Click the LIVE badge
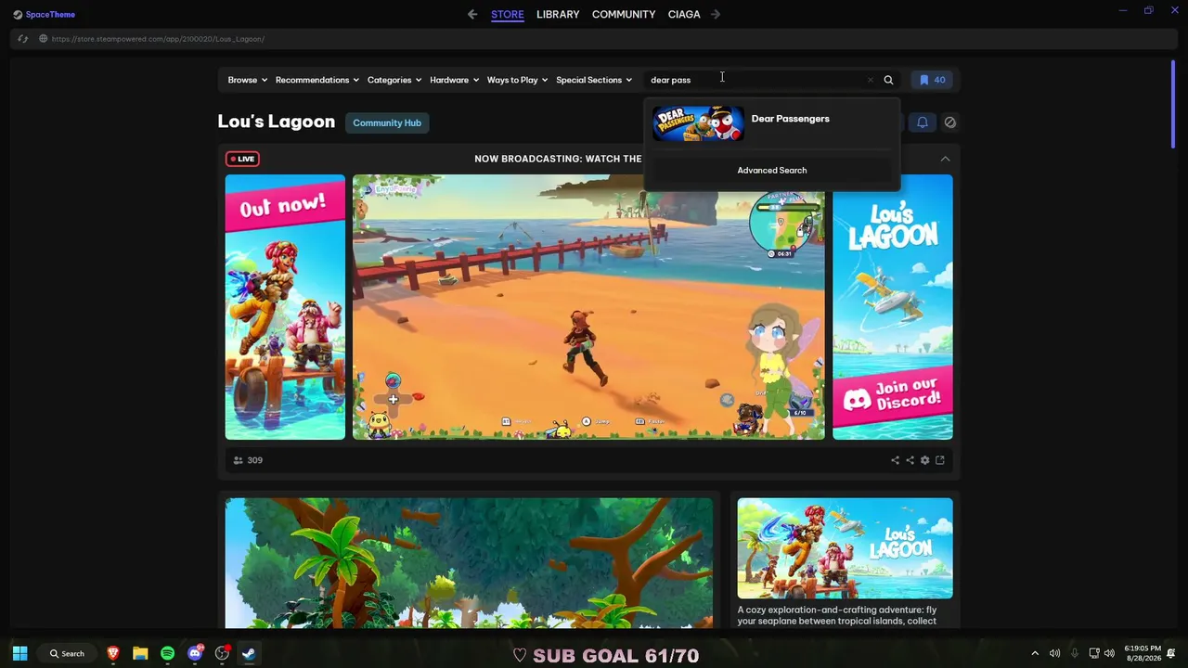This screenshot has width=1188, height=668. tap(243, 159)
